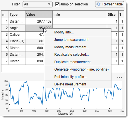130x120 pixels.
Task: Select the value cell 297.1402
Action: point(39,21)
